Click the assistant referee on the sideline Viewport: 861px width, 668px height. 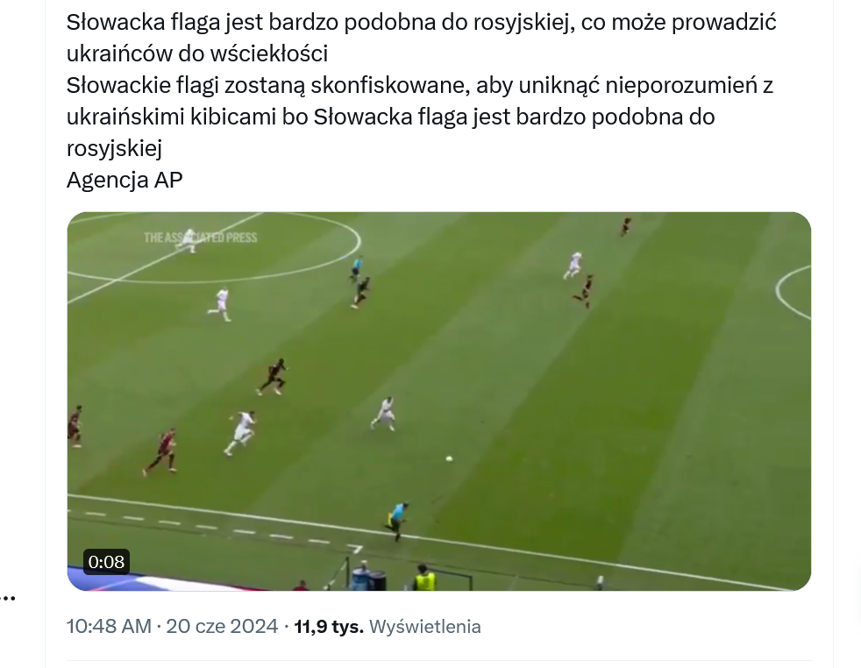397,521
